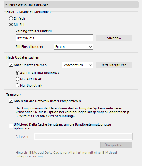
Task: Click the Stil-Einstellungen label
Action: pyautogui.click(x=29, y=47)
